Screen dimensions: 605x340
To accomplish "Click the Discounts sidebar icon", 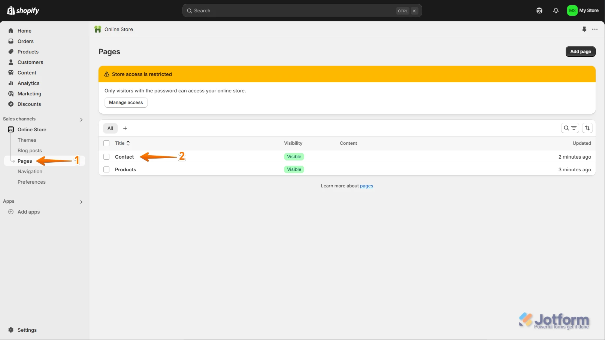I will tap(11, 104).
